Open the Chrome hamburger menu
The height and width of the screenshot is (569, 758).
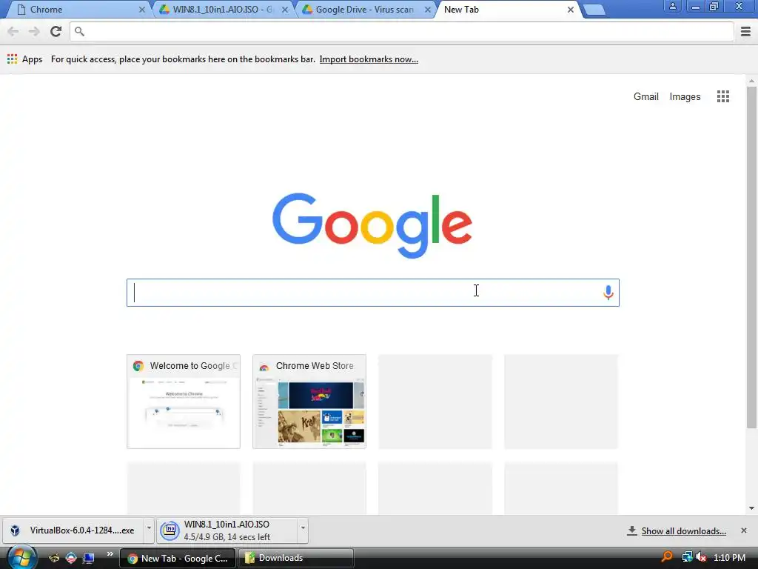point(745,31)
